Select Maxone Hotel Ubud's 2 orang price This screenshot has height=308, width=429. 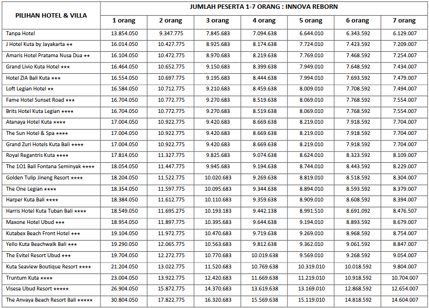coord(171,222)
